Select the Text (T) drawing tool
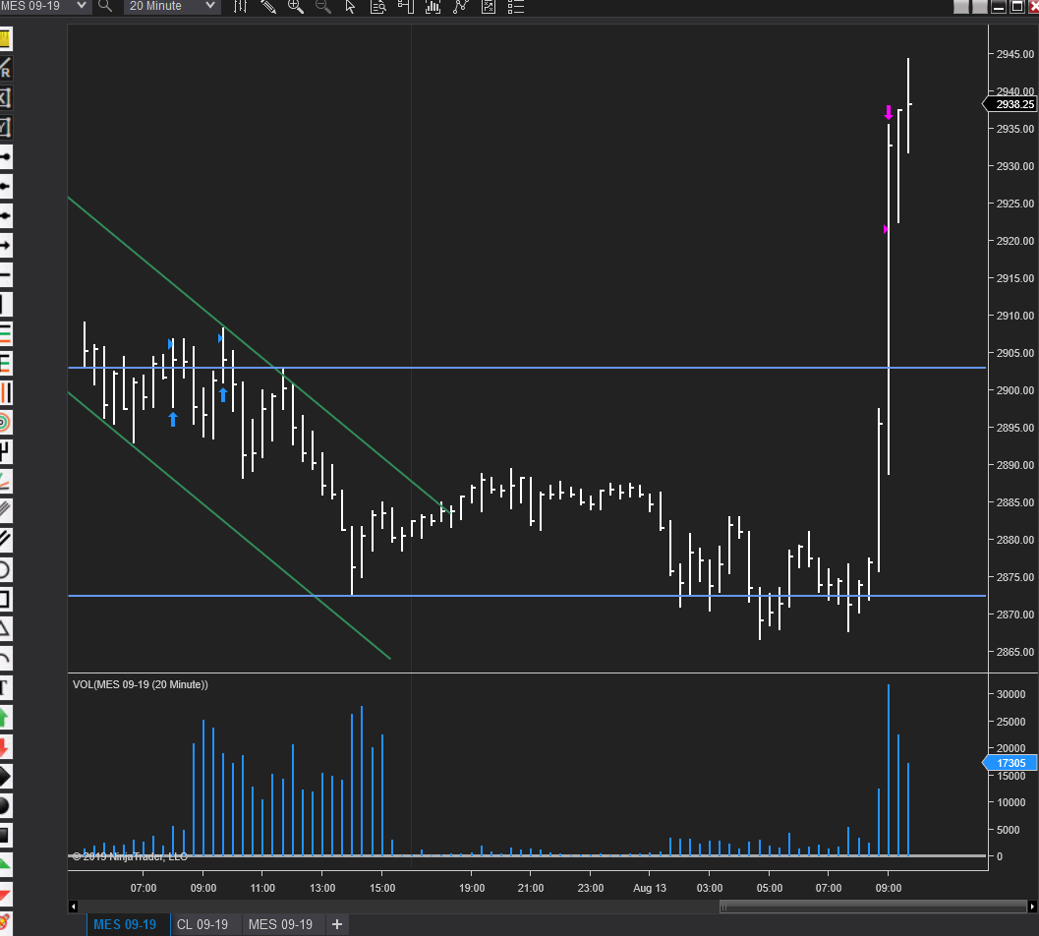This screenshot has height=936, width=1039. (5, 687)
